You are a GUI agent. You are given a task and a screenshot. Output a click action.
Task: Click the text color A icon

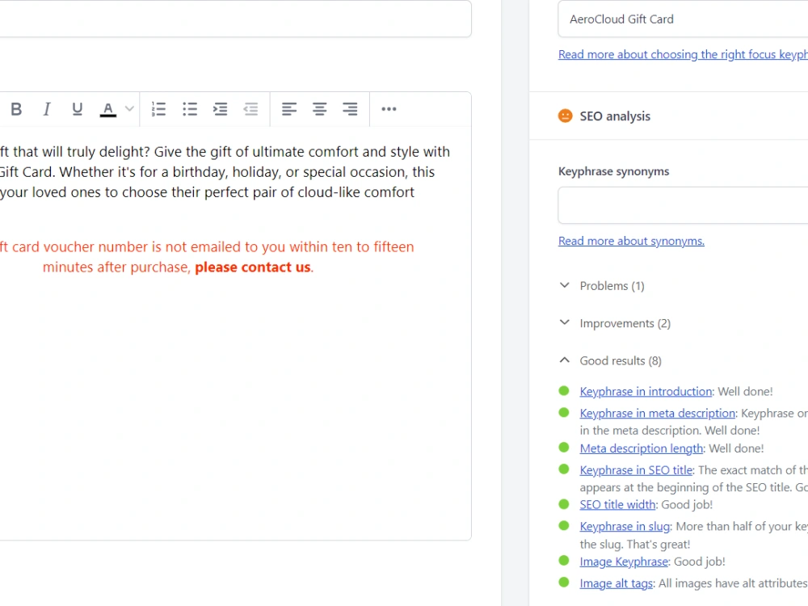[x=107, y=109]
